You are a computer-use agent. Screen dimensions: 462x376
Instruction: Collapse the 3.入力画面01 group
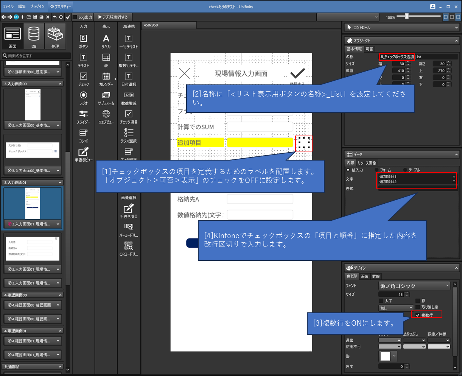(x=60, y=183)
